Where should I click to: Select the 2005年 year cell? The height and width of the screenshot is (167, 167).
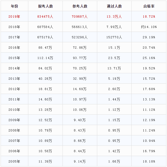(x=14, y=161)
